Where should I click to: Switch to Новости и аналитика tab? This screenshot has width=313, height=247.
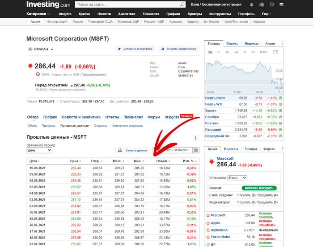tap(81, 117)
